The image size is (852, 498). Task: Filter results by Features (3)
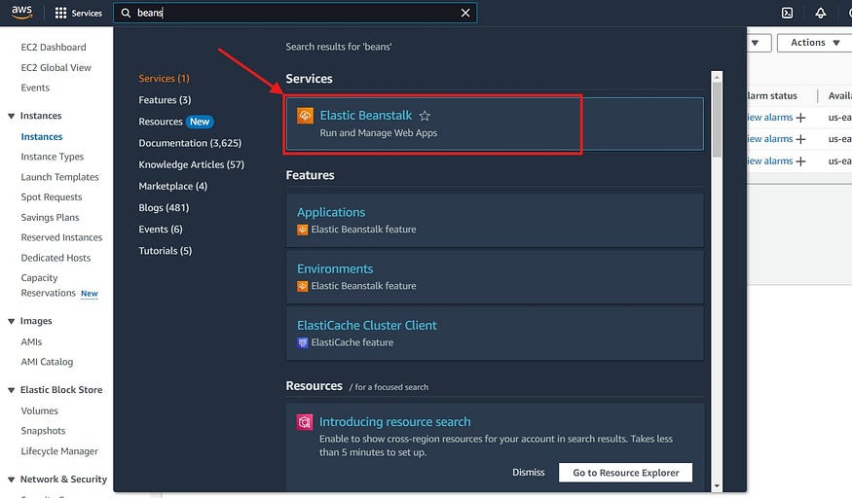pyautogui.click(x=165, y=100)
